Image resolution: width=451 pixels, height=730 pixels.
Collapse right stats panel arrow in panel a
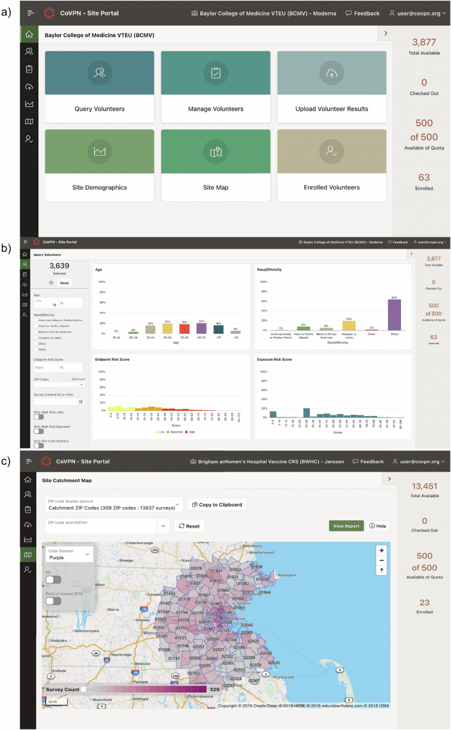(385, 34)
